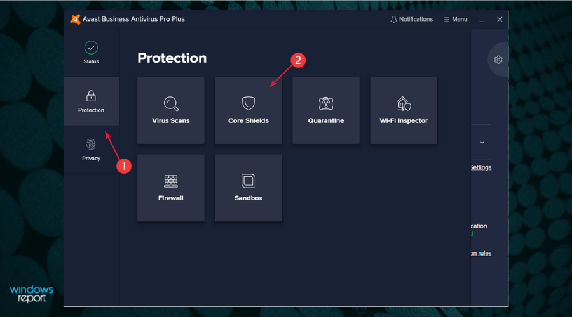Go to the Status section
Image resolution: width=572 pixels, height=317 pixels.
coord(91,53)
